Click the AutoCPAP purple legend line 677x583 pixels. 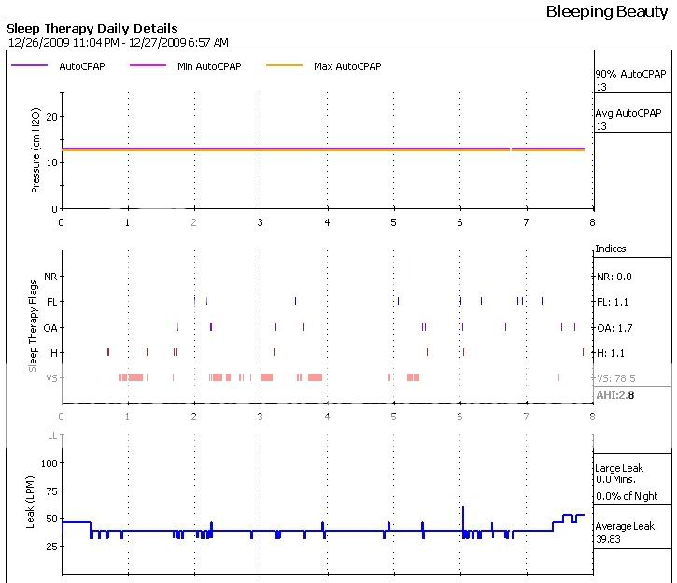[x=31, y=66]
